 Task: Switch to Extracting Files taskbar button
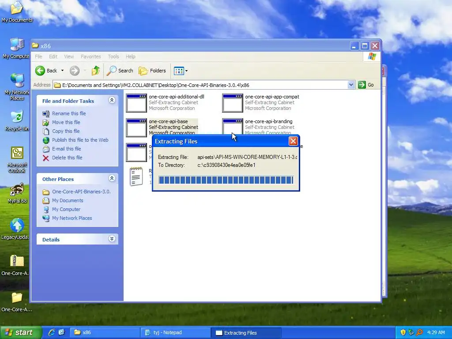(246, 333)
